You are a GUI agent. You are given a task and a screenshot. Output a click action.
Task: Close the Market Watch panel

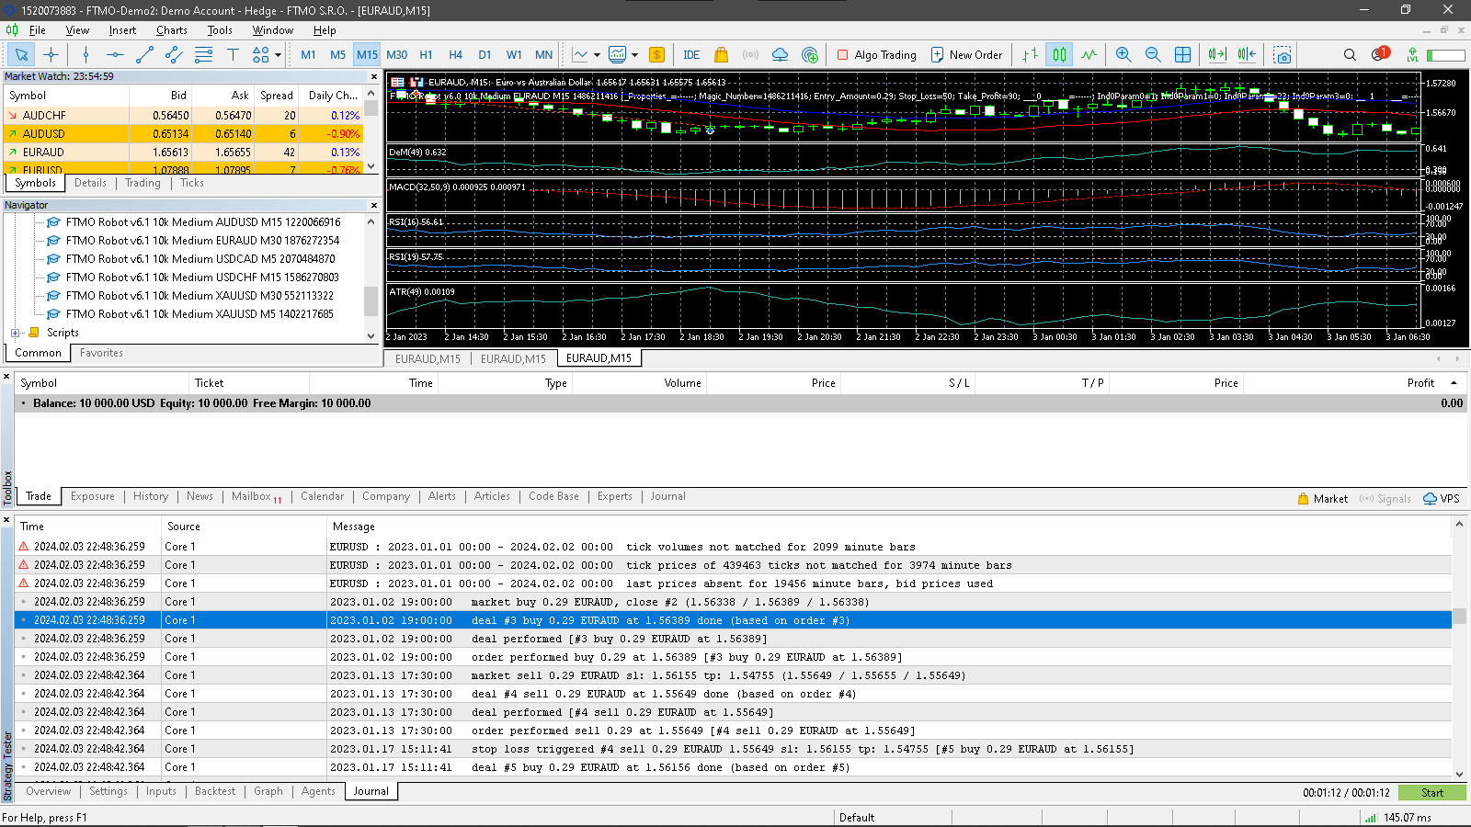click(x=372, y=76)
